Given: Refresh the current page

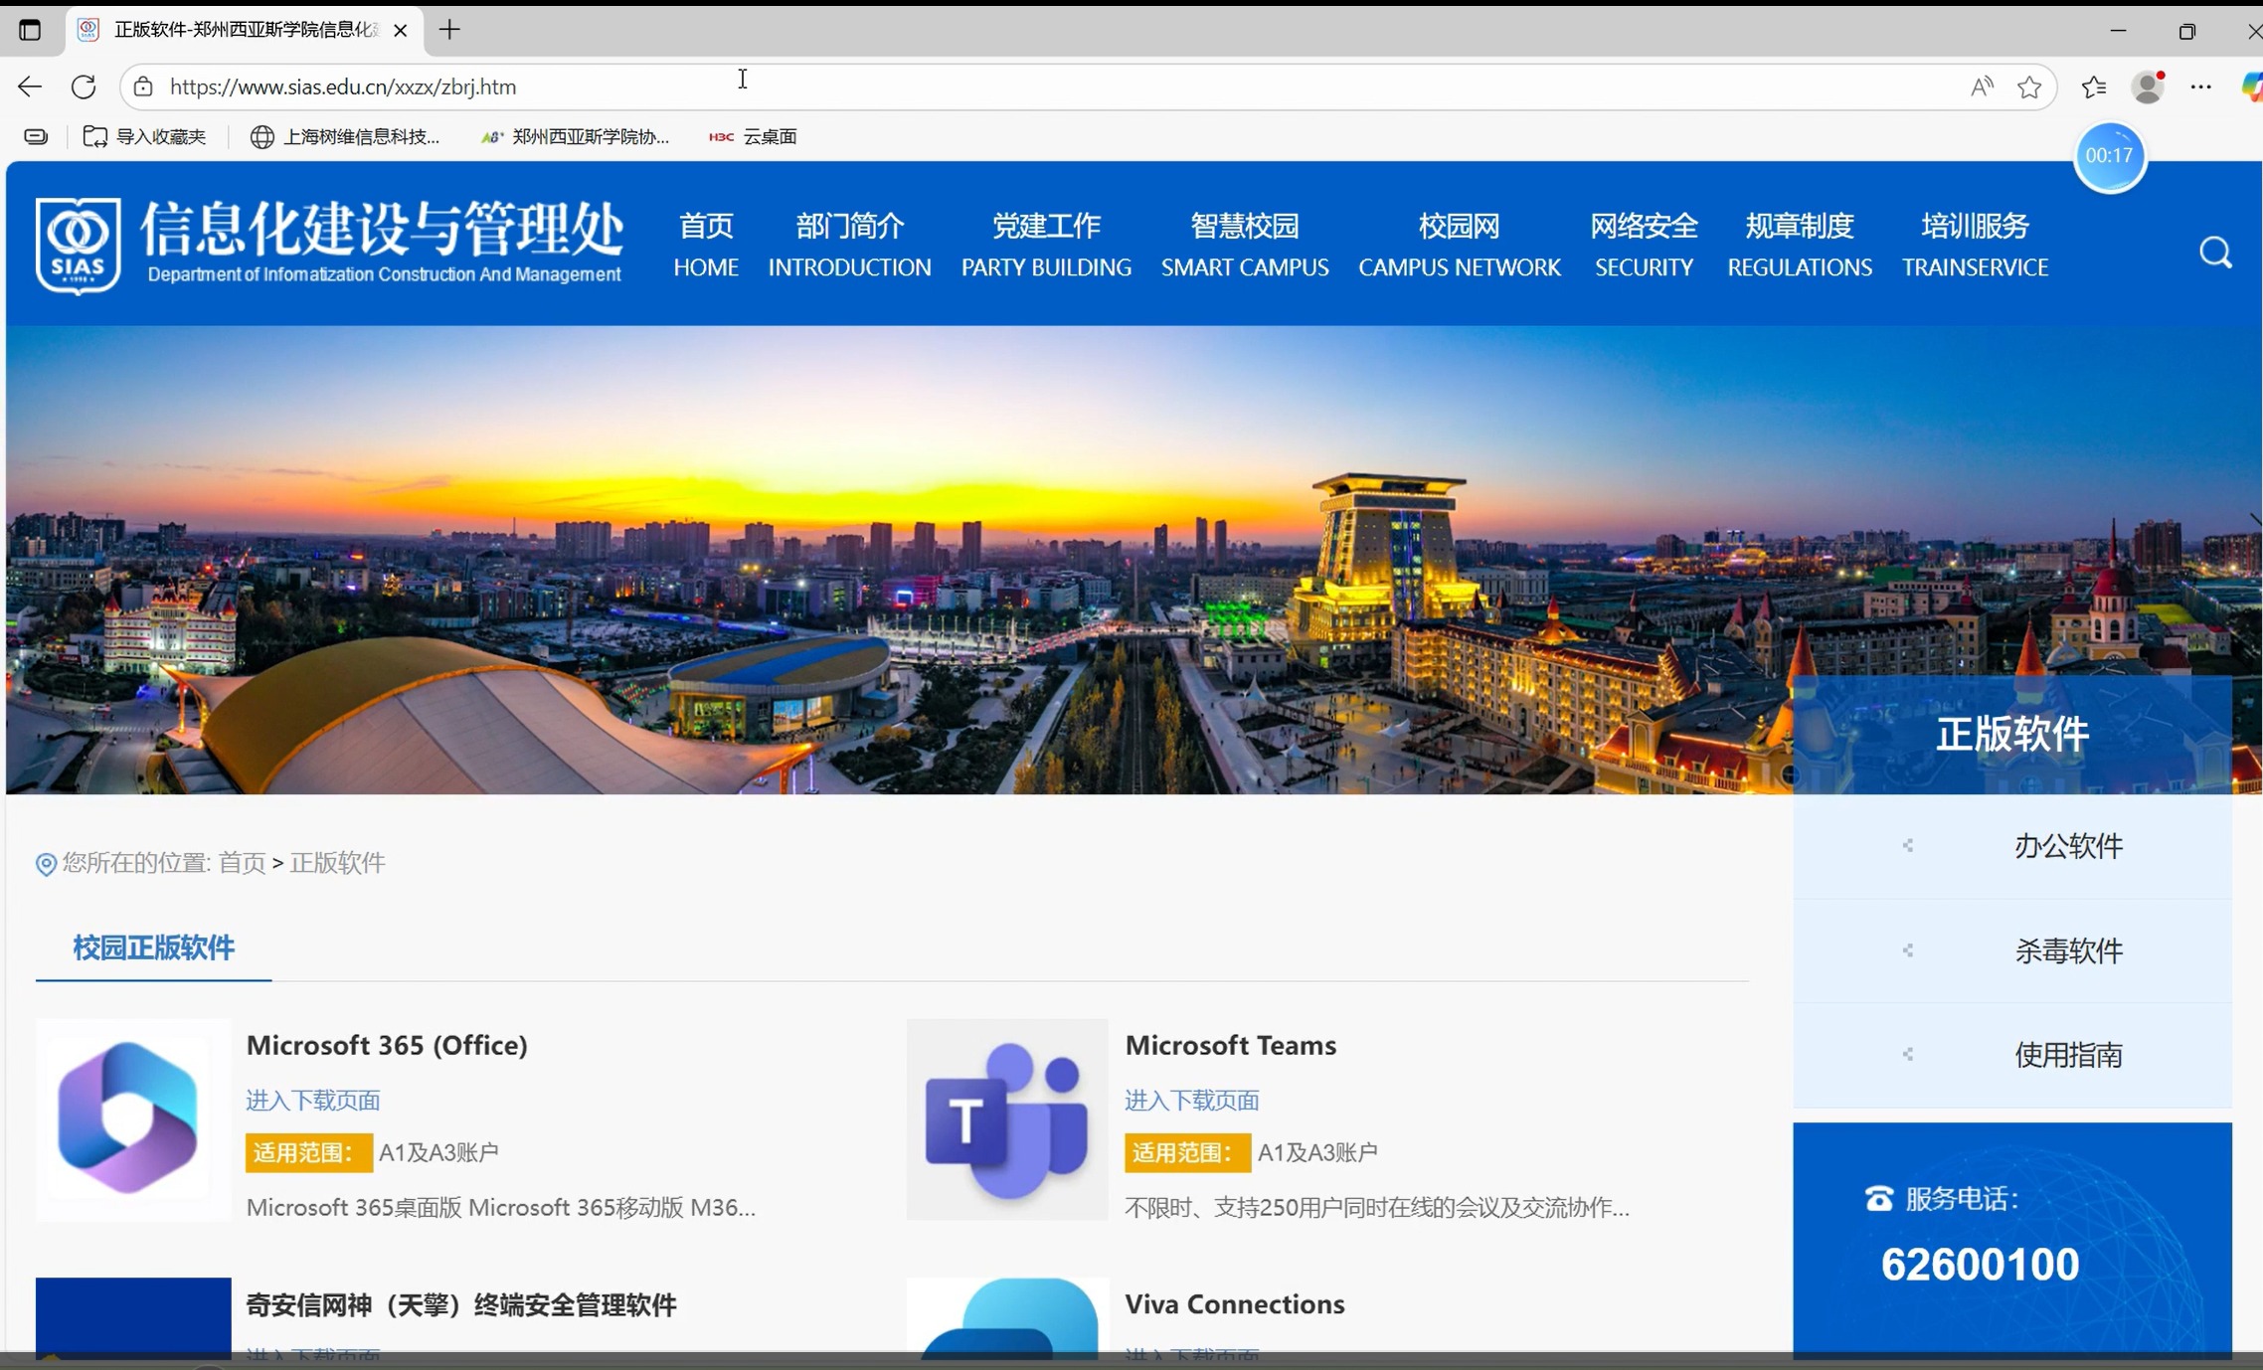Looking at the screenshot, I should click(x=84, y=86).
